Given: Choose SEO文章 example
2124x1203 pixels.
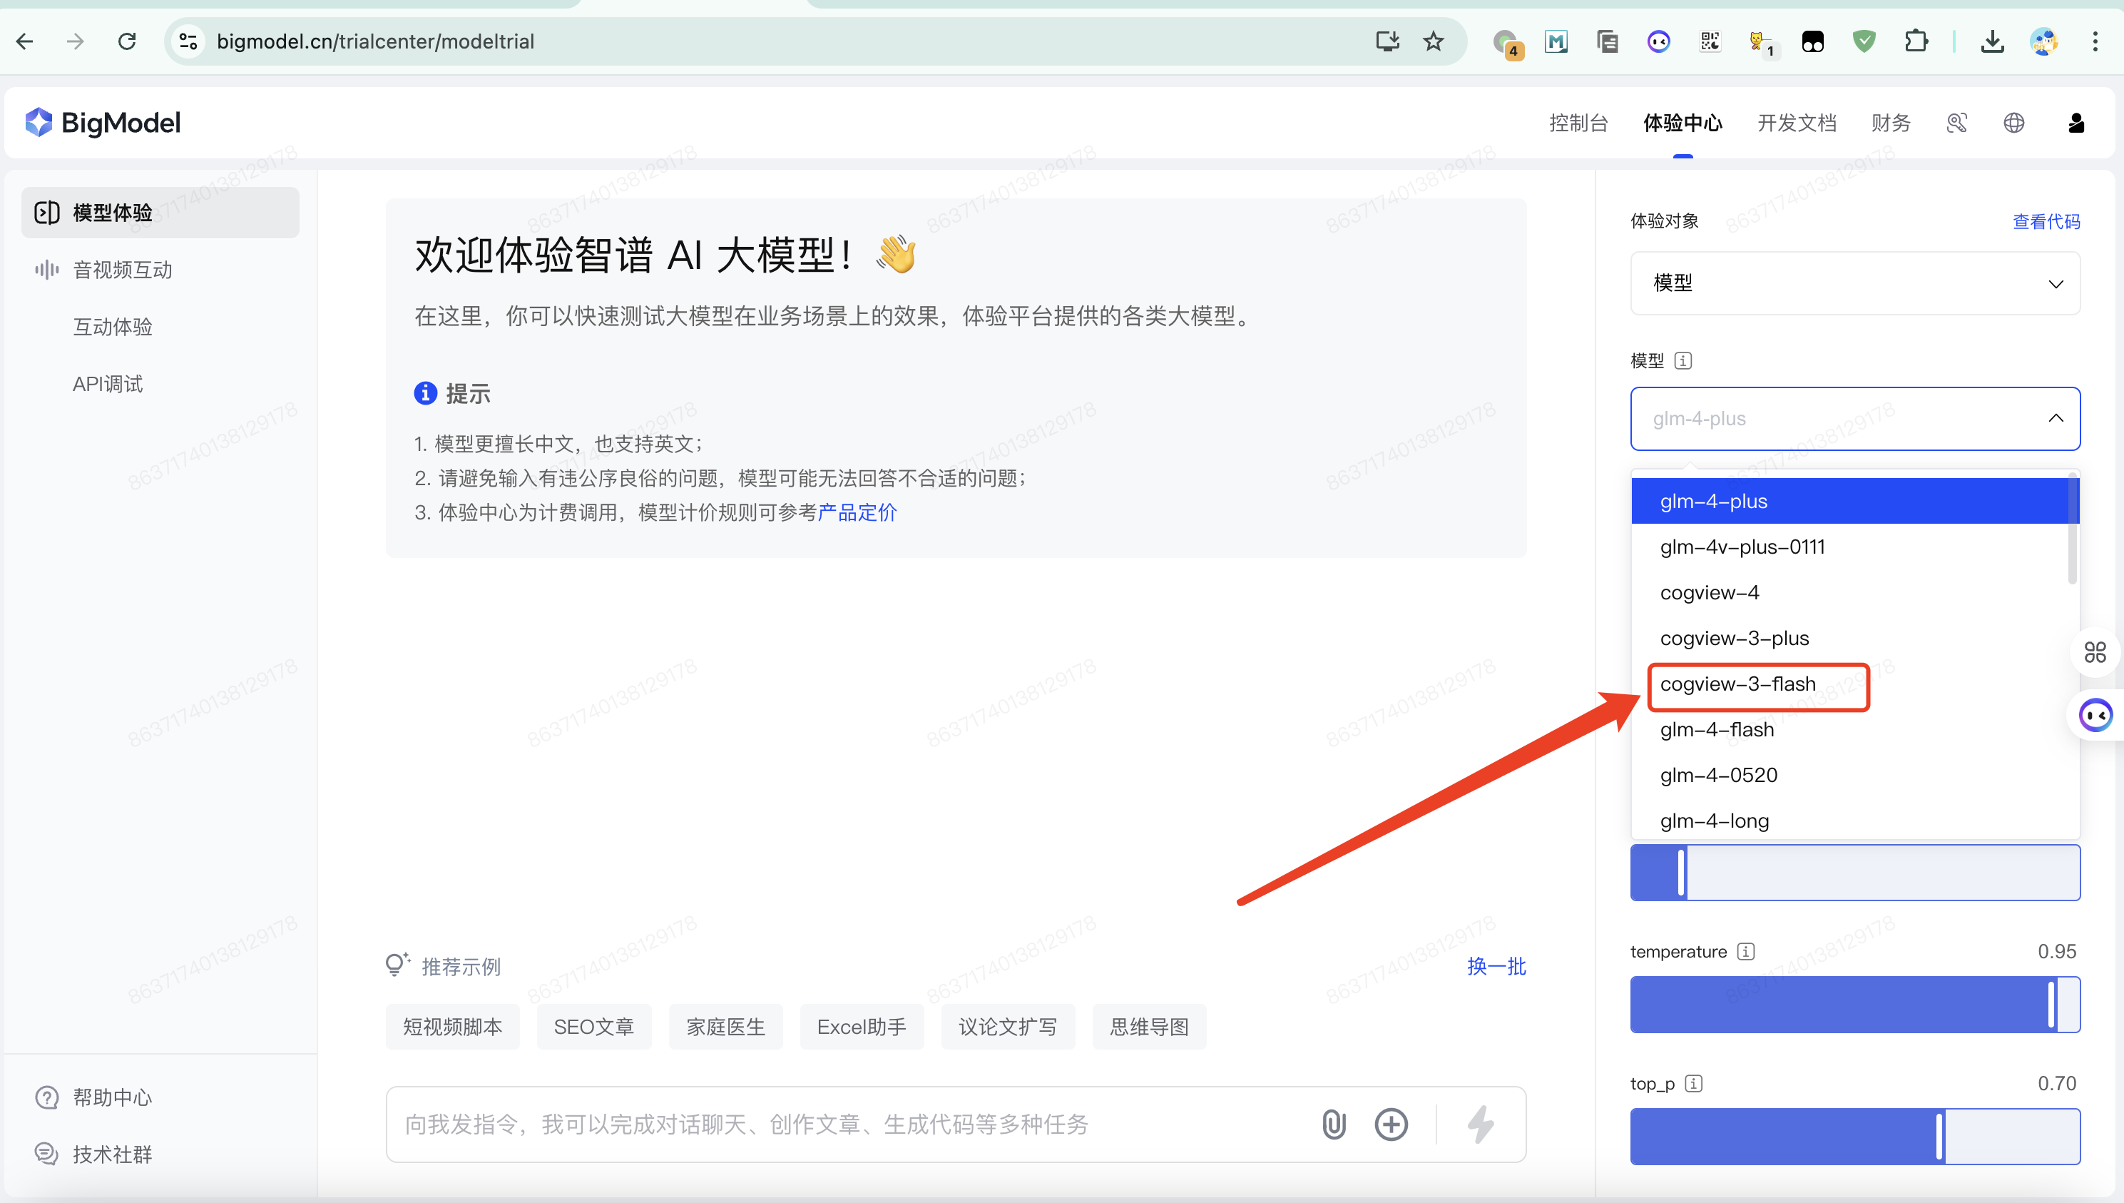Looking at the screenshot, I should pyautogui.click(x=593, y=1026).
